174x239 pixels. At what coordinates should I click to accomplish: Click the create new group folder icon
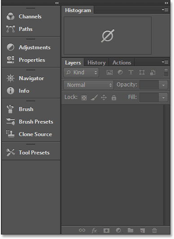click(x=130, y=230)
